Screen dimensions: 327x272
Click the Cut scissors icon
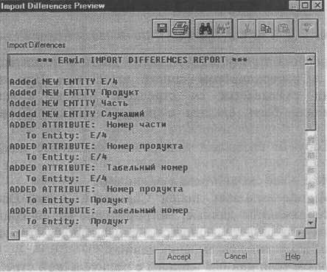click(247, 28)
